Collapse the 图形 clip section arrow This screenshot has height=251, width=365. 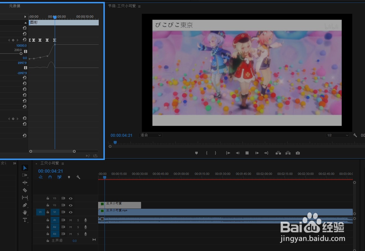click(x=25, y=23)
